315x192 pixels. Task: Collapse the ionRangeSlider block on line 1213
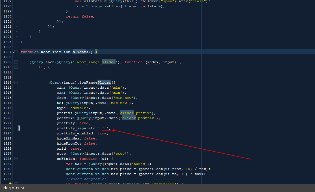point(16,82)
